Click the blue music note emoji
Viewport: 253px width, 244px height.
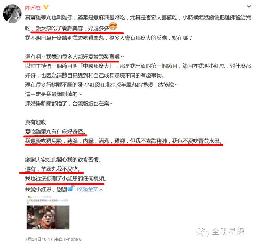71,188
